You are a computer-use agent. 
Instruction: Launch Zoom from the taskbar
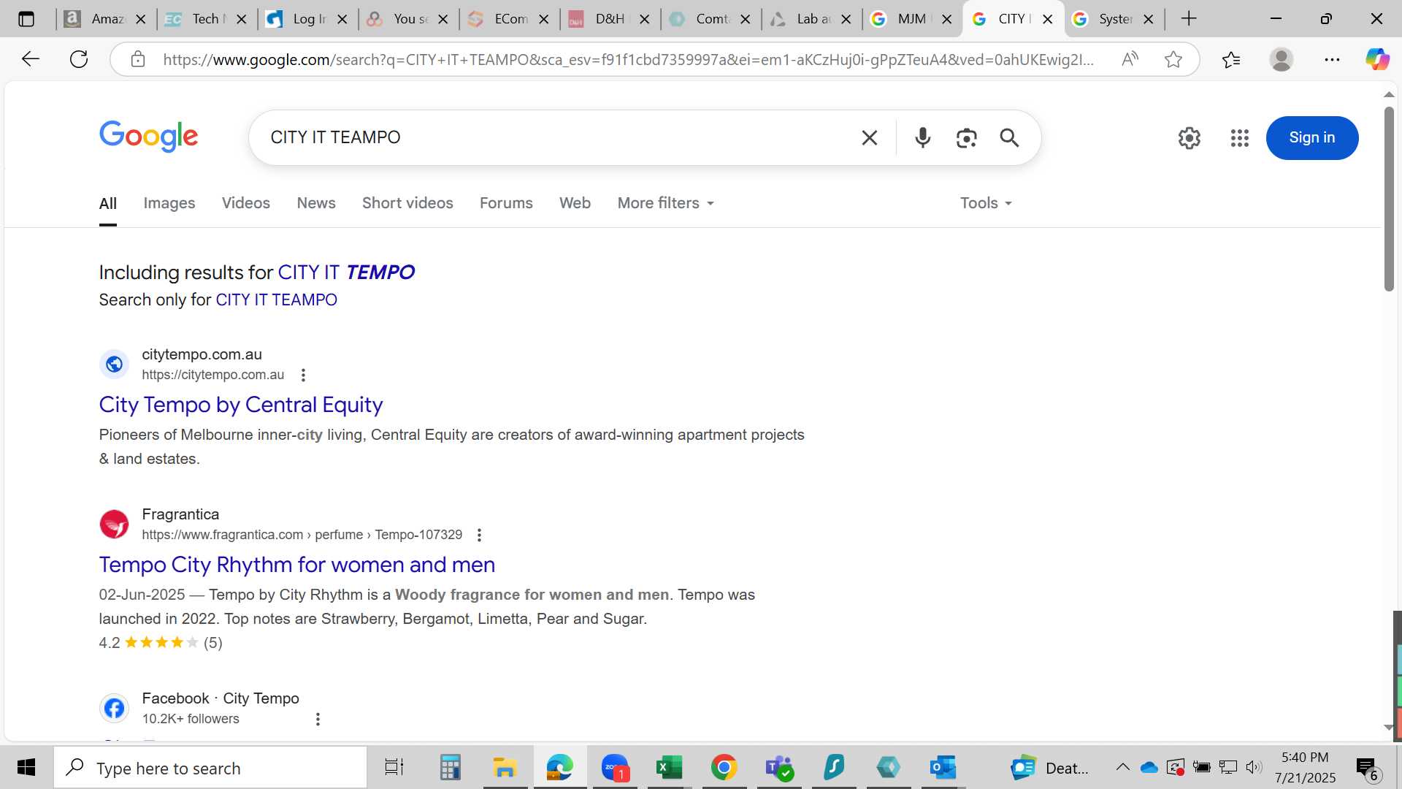click(615, 767)
